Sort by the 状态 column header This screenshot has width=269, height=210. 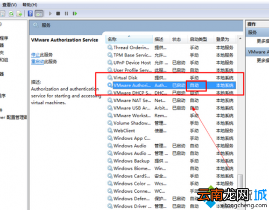click(179, 39)
